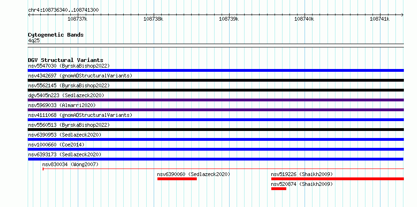Click the nsv6393173 (Sedlazeck2020) label
This screenshot has height=207, width=417.
(x=65, y=154)
